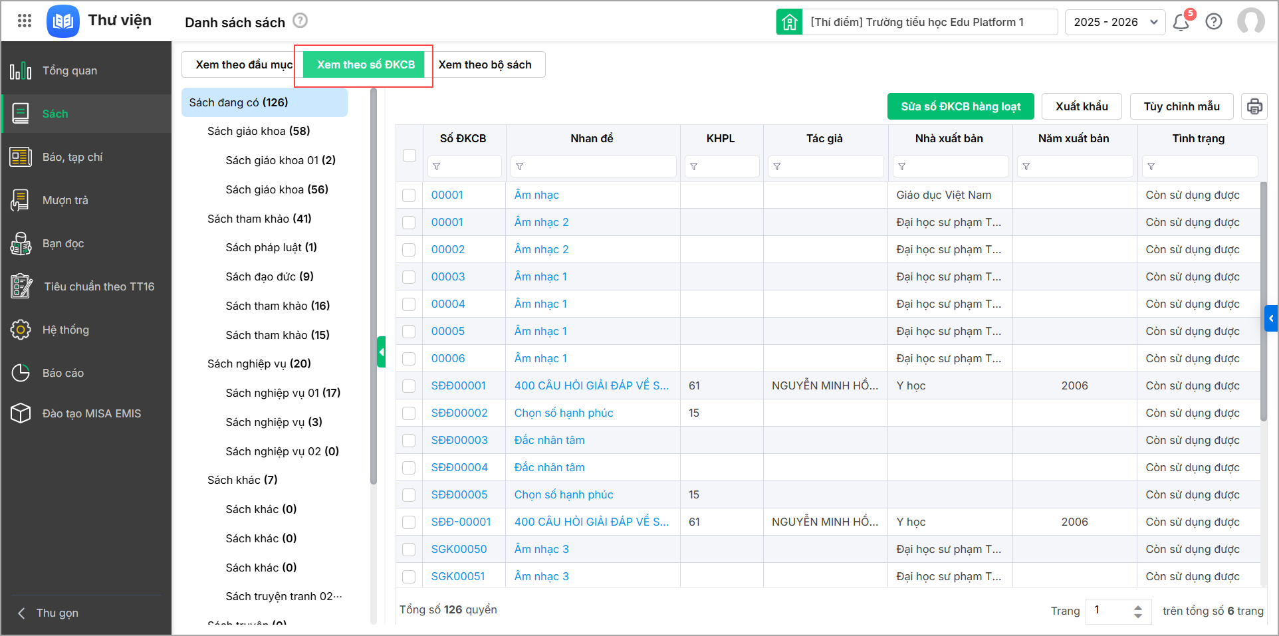Click filter icon in Tác giả column
1279x636 pixels.
click(777, 167)
